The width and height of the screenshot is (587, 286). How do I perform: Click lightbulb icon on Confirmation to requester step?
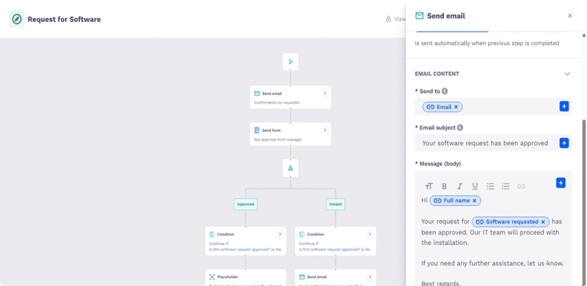[x=325, y=94]
